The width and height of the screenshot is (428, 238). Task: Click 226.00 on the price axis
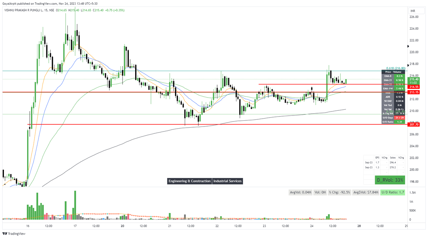(414, 17)
